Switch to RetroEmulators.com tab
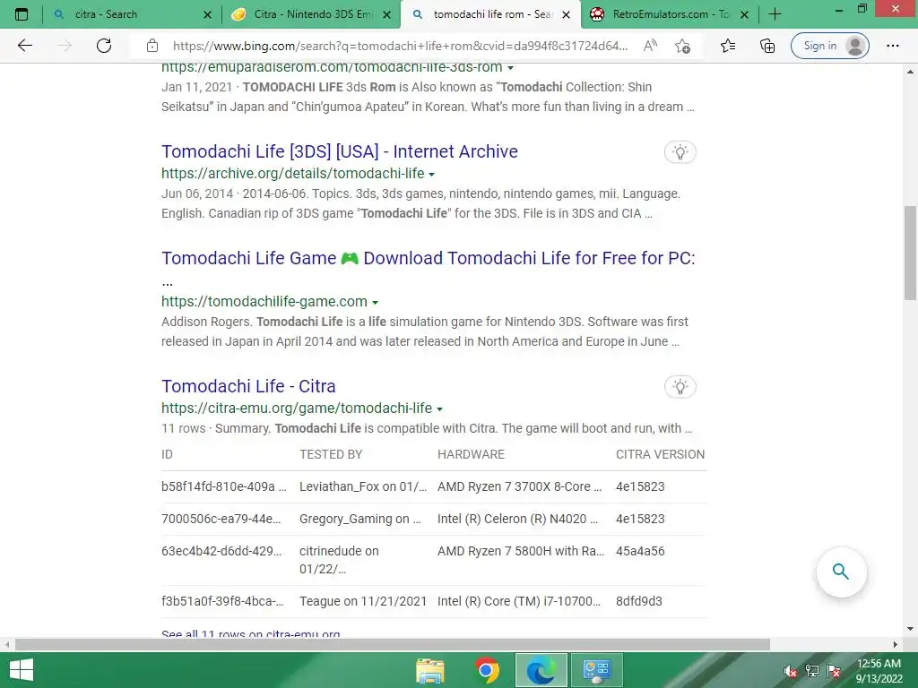 pos(669,14)
